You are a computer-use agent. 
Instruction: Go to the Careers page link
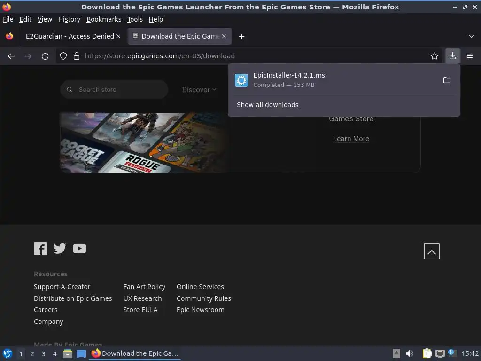(x=46, y=310)
